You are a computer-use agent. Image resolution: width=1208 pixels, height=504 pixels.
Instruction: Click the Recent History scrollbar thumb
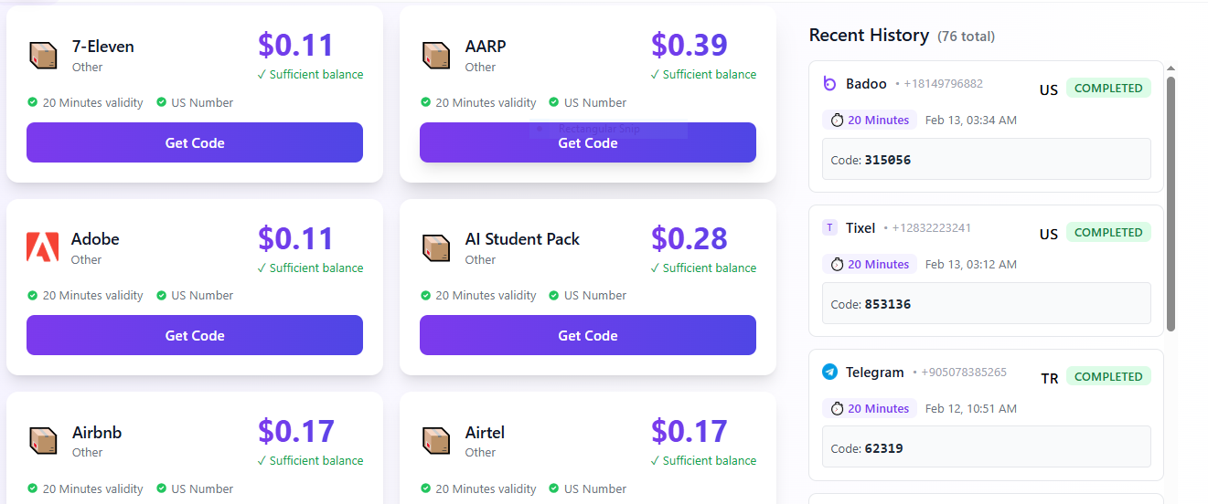[1171, 201]
